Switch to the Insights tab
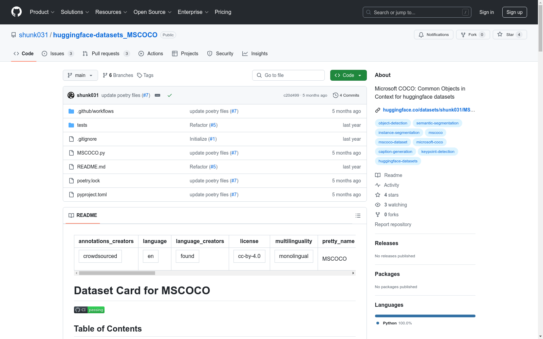543x339 pixels. tap(255, 54)
